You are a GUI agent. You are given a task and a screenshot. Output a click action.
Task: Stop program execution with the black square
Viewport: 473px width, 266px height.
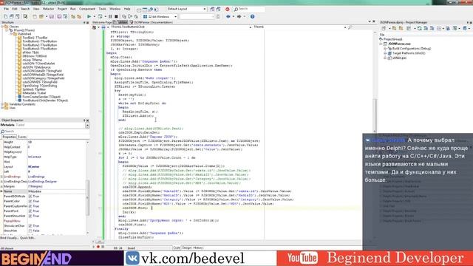coord(116,16)
